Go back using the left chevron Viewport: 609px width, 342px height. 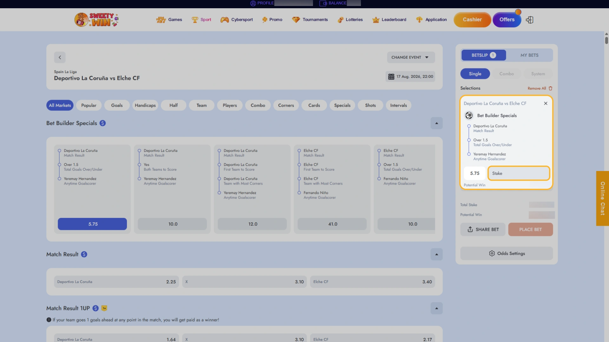pyautogui.click(x=60, y=57)
